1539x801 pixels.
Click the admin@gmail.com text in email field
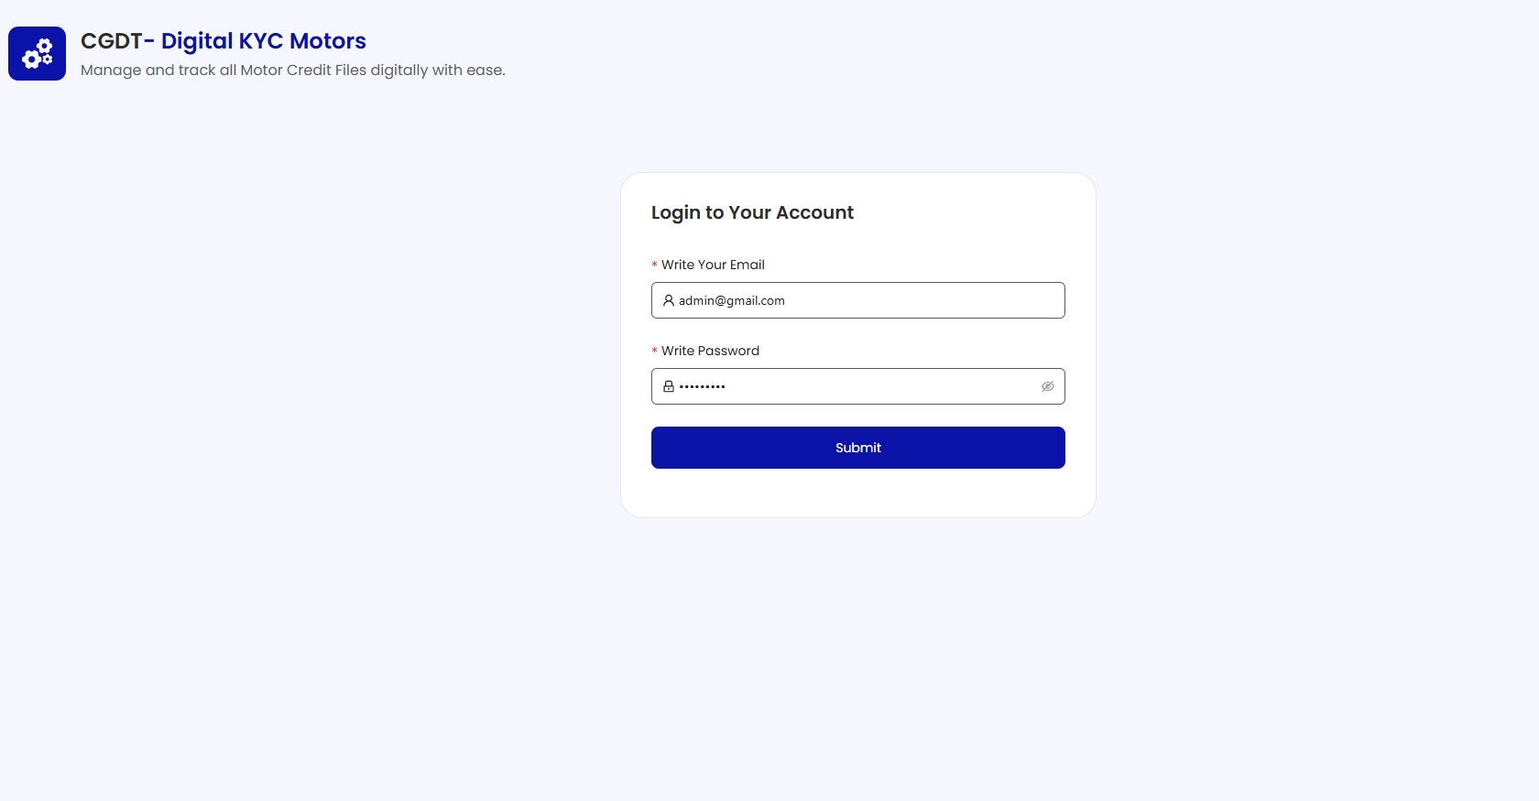(x=731, y=300)
